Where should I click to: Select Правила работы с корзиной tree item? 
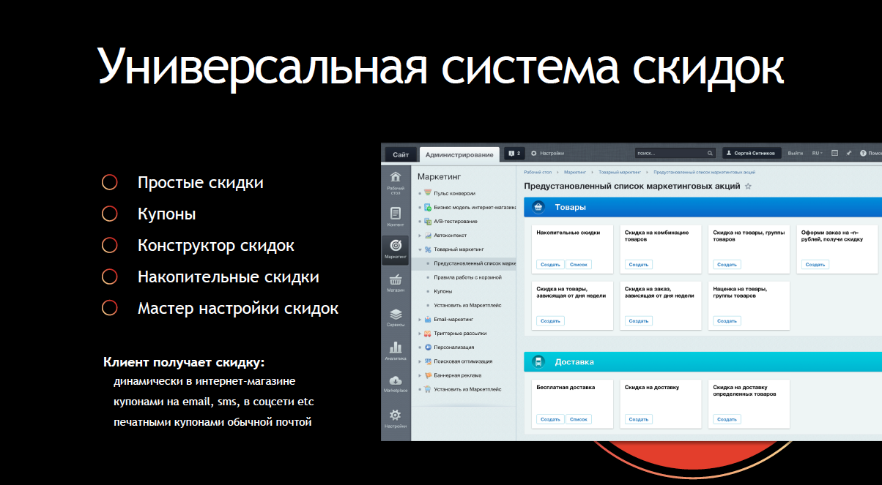click(x=467, y=277)
